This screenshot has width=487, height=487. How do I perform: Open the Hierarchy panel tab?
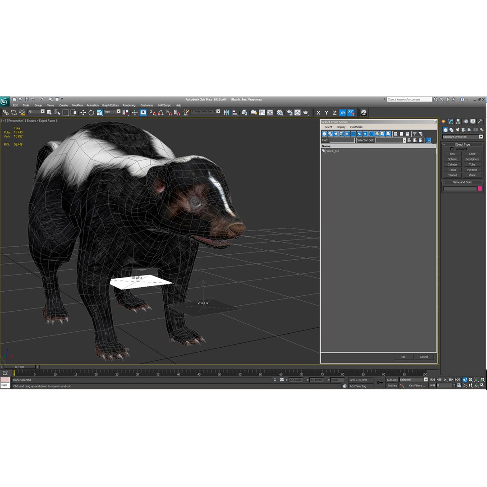458,121
